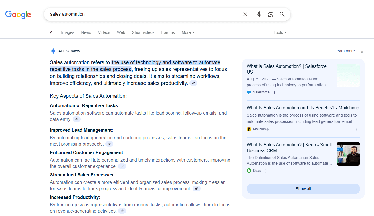Viewport: 374px width, 216px height.
Task: Switch to the Videos tab
Action: [104, 32]
